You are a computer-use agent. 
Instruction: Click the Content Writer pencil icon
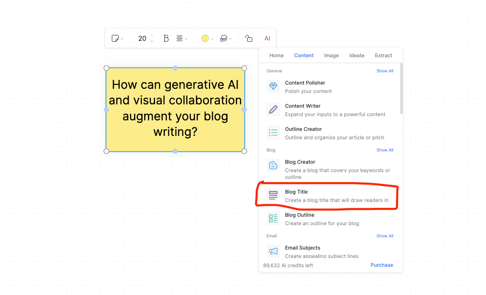point(273,109)
